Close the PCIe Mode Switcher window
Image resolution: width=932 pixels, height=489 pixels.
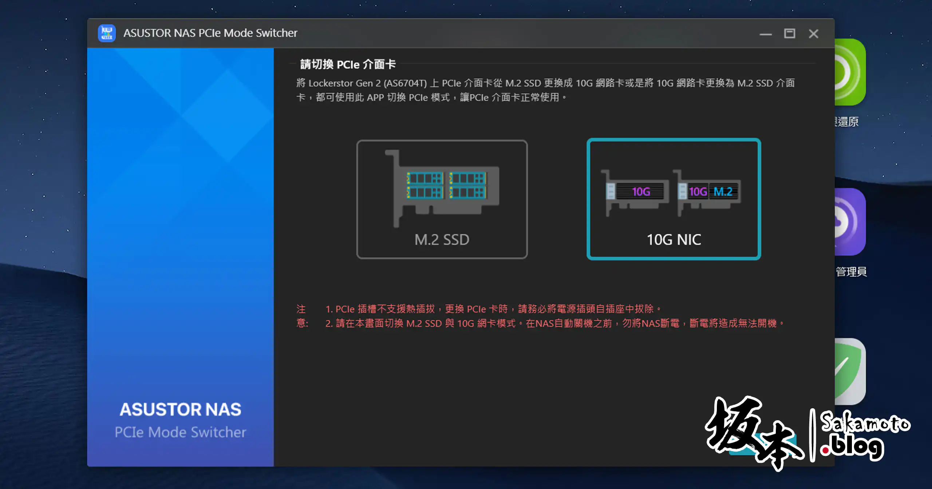[813, 34]
